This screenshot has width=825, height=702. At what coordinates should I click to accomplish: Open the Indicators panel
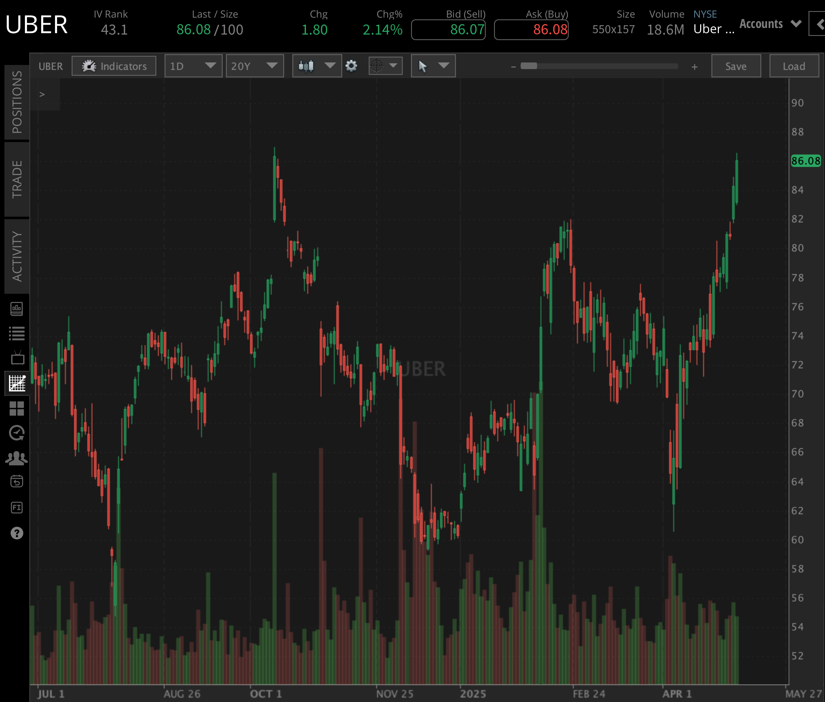pos(114,66)
